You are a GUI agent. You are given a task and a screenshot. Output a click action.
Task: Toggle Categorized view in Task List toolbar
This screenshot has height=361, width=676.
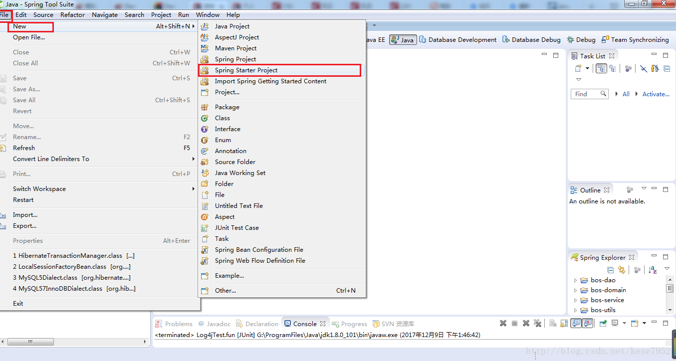[x=601, y=68]
